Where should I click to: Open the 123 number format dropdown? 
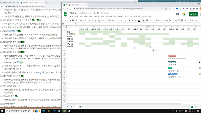point(102,20)
